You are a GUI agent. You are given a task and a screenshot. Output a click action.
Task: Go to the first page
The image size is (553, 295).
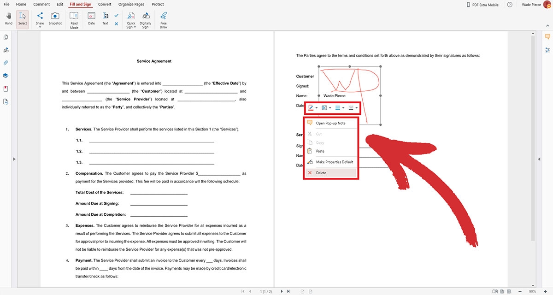[x=243, y=291]
